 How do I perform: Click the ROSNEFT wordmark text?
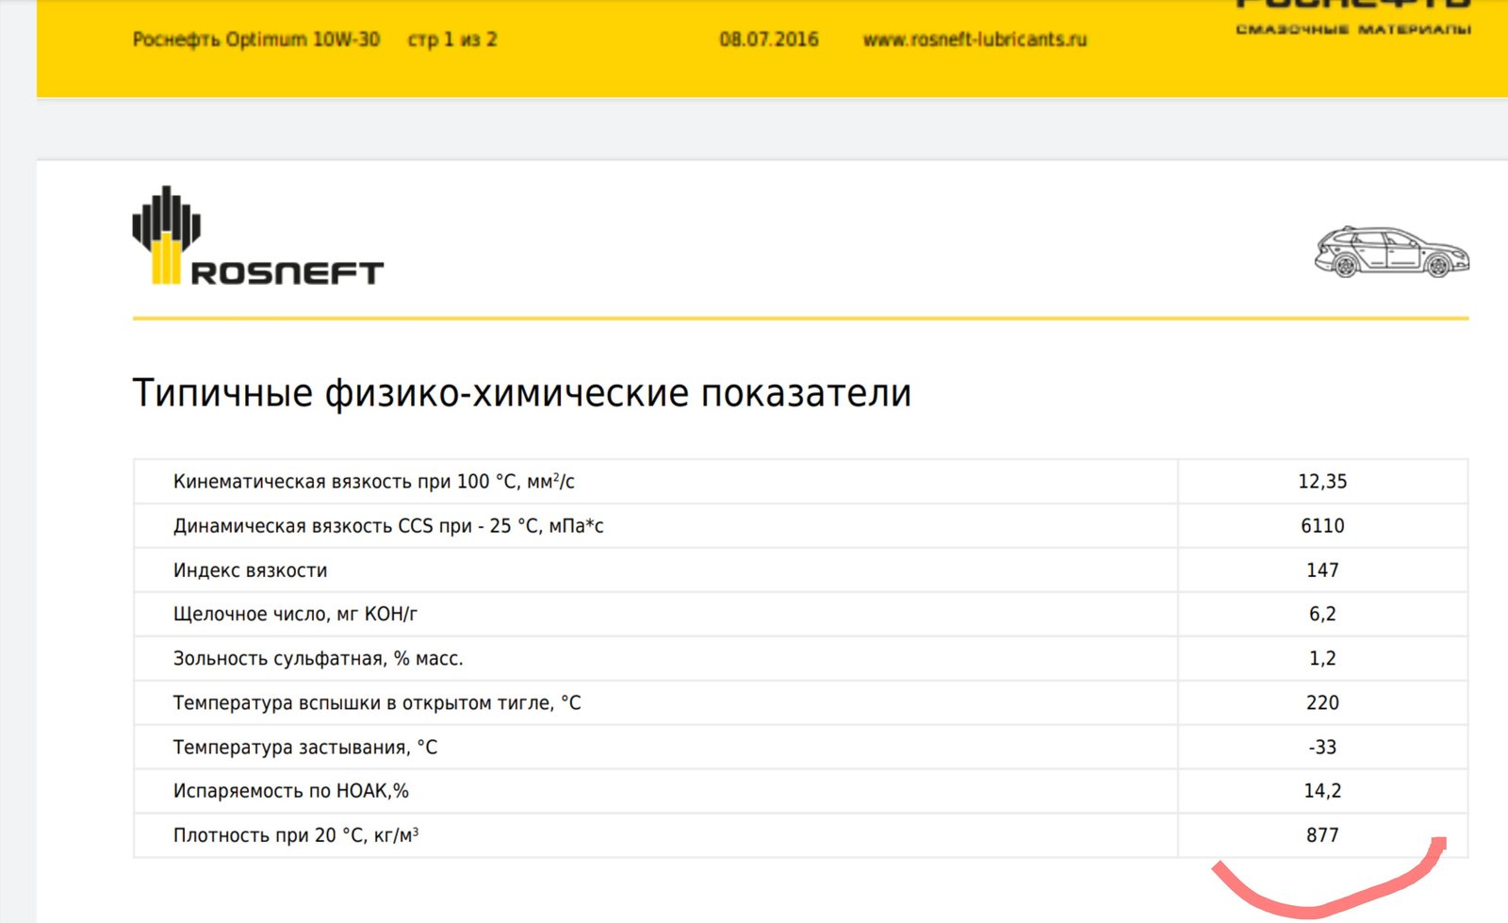(x=287, y=273)
